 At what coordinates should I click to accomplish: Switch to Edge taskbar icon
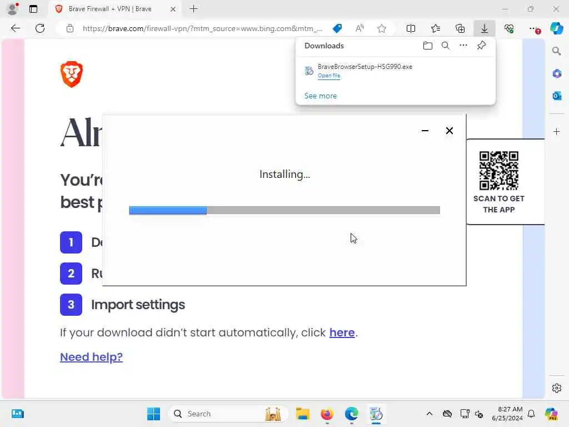pos(351,414)
